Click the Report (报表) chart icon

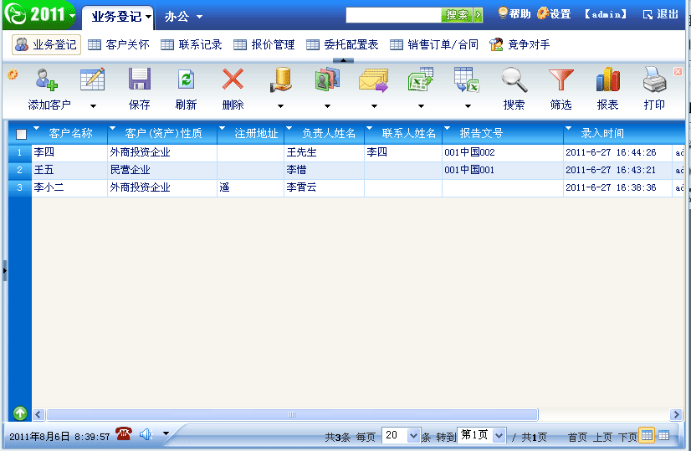click(607, 79)
